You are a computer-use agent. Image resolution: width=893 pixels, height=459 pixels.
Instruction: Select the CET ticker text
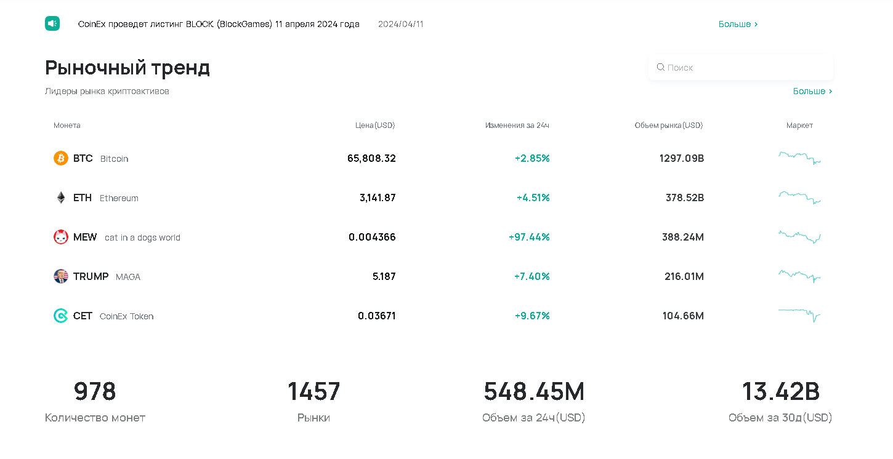pos(83,316)
